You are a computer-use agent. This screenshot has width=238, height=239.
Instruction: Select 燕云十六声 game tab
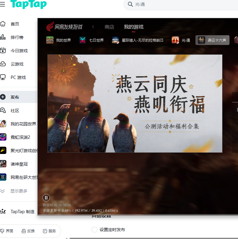212,40
